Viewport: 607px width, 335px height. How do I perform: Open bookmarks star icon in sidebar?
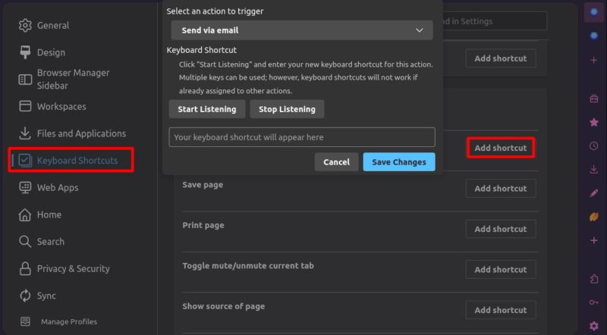coord(593,123)
